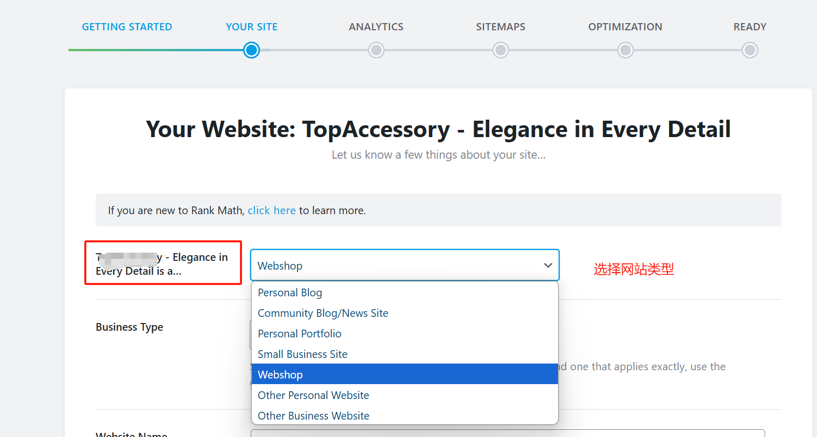Choose Small Business Site option
The height and width of the screenshot is (437, 817).
303,354
